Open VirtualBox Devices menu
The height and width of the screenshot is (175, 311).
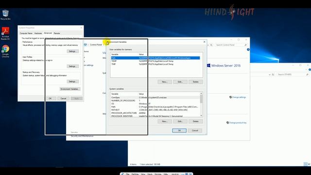pyautogui.click(x=158, y=174)
